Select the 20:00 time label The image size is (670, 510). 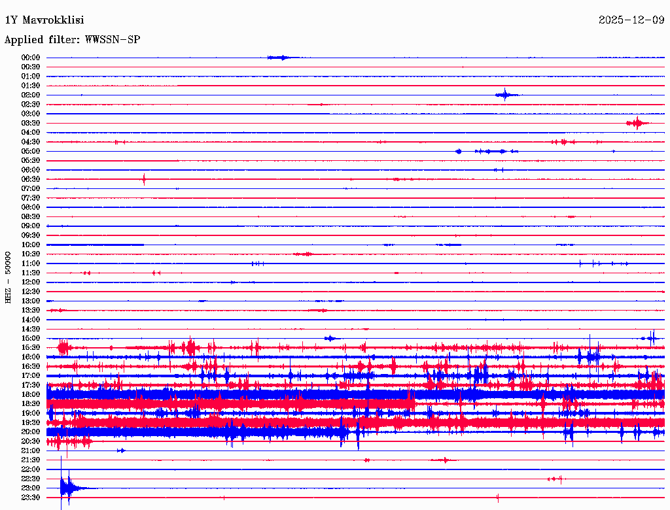31,432
